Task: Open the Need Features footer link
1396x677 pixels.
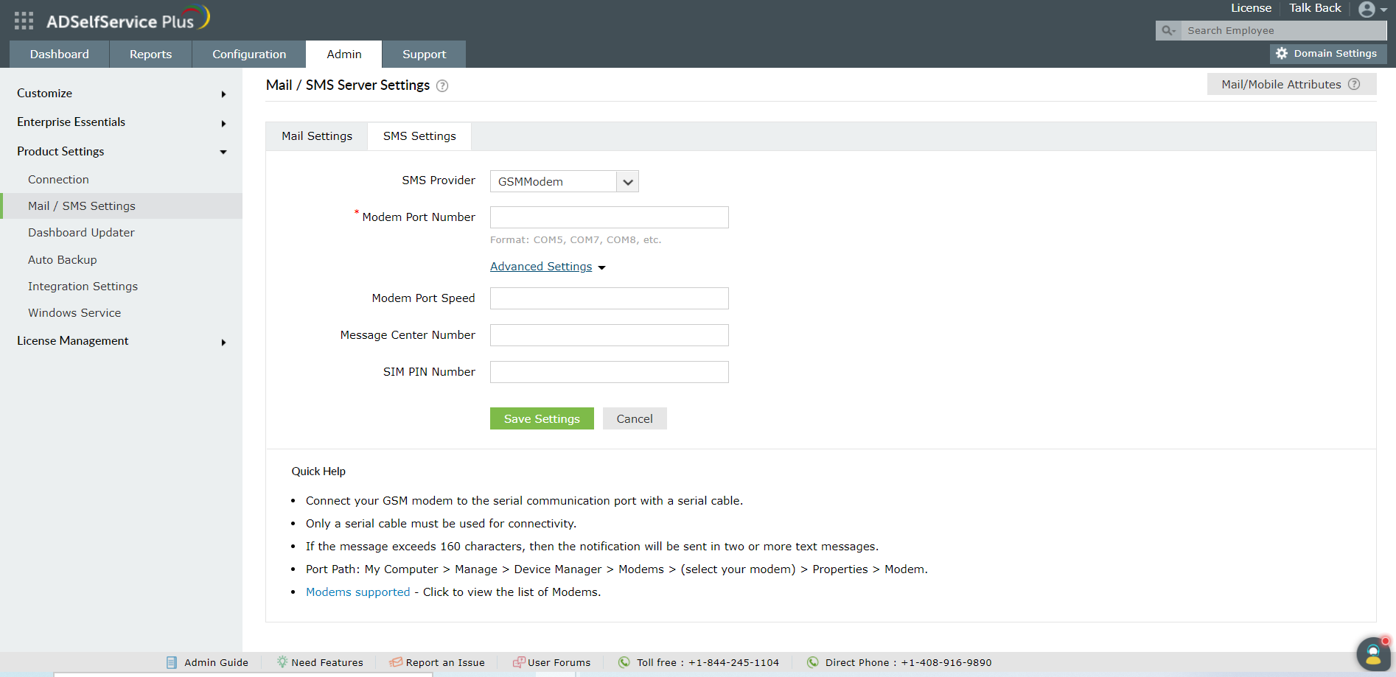Action: pyautogui.click(x=327, y=663)
